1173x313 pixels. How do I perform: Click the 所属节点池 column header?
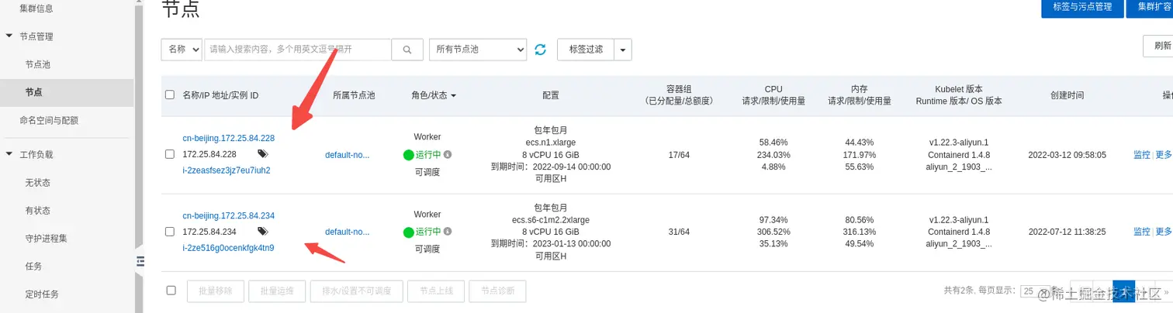[x=354, y=95]
